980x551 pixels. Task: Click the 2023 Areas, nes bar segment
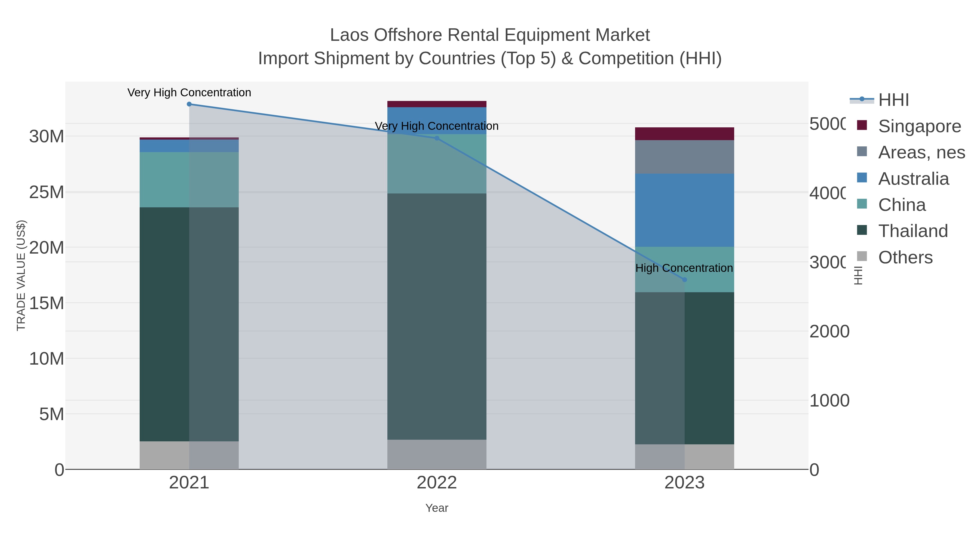684,157
